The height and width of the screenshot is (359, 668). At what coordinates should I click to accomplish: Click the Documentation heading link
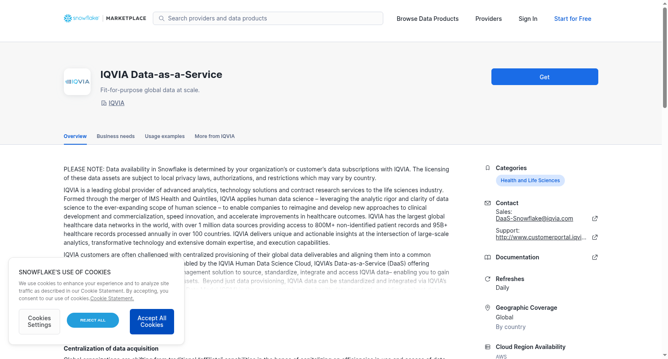tap(517, 257)
